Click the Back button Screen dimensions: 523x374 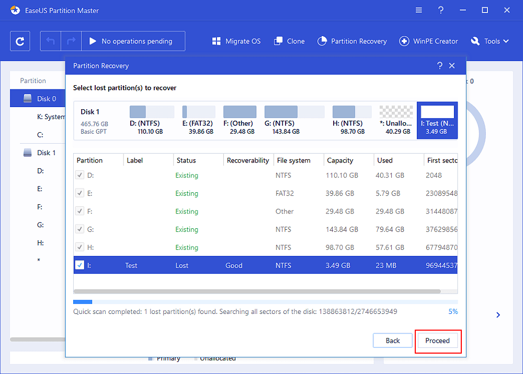[x=393, y=341]
